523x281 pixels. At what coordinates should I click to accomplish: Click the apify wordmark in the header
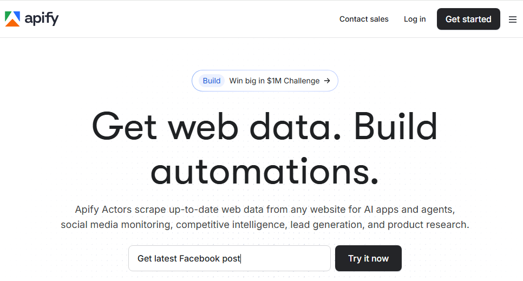point(42,19)
